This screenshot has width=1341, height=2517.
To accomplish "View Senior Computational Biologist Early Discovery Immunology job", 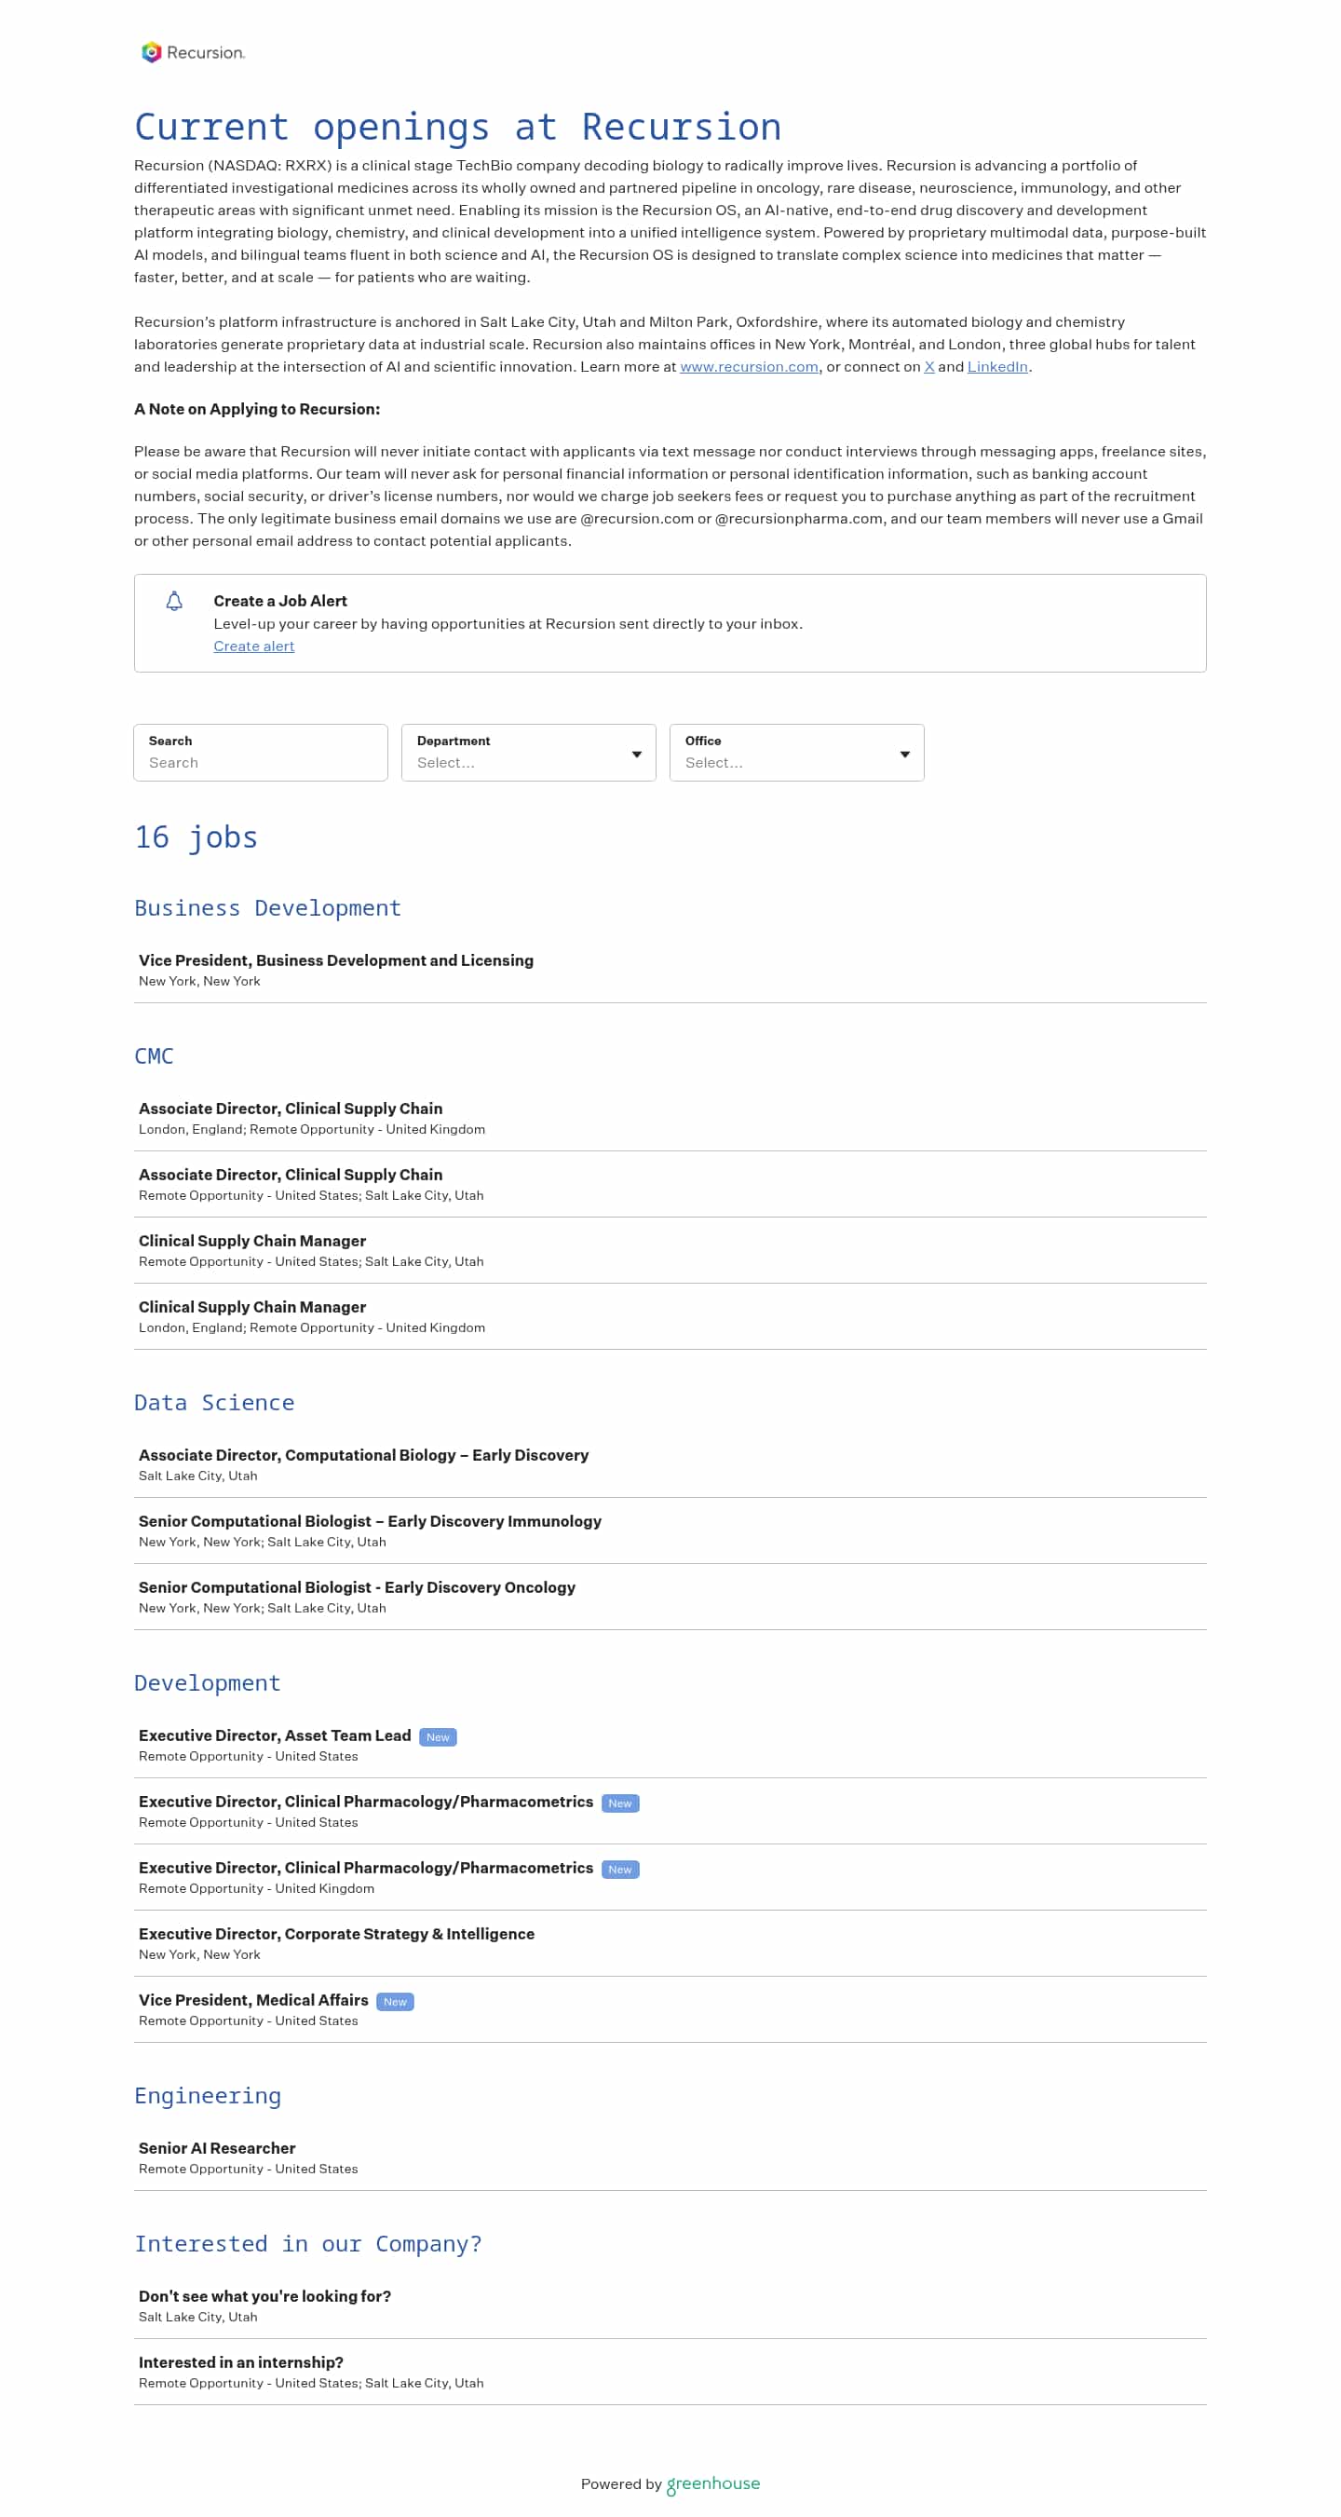I will [670, 1531].
